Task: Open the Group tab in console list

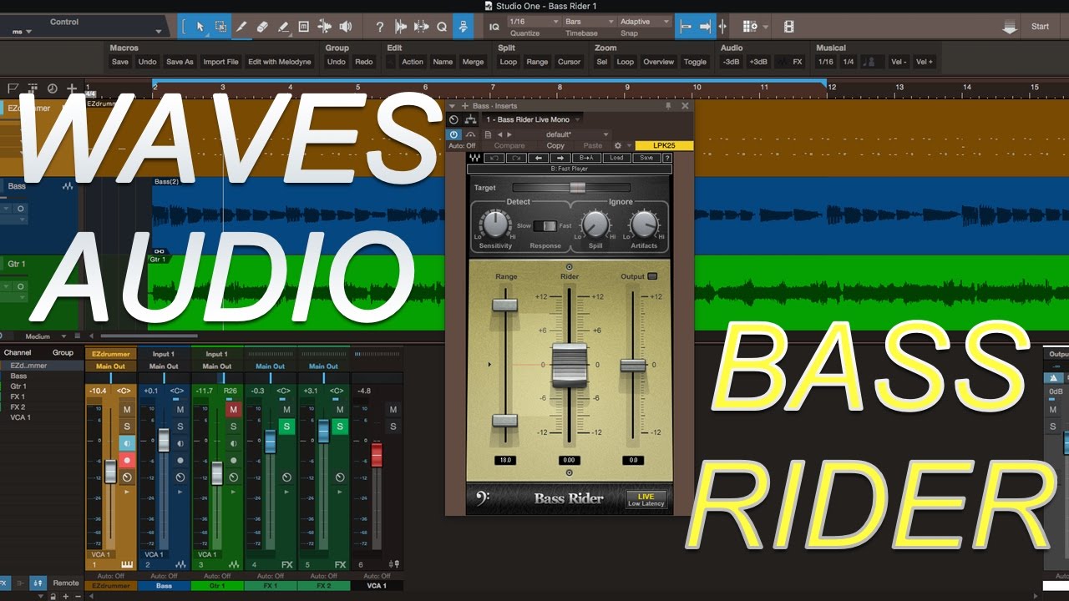Action: tap(63, 353)
